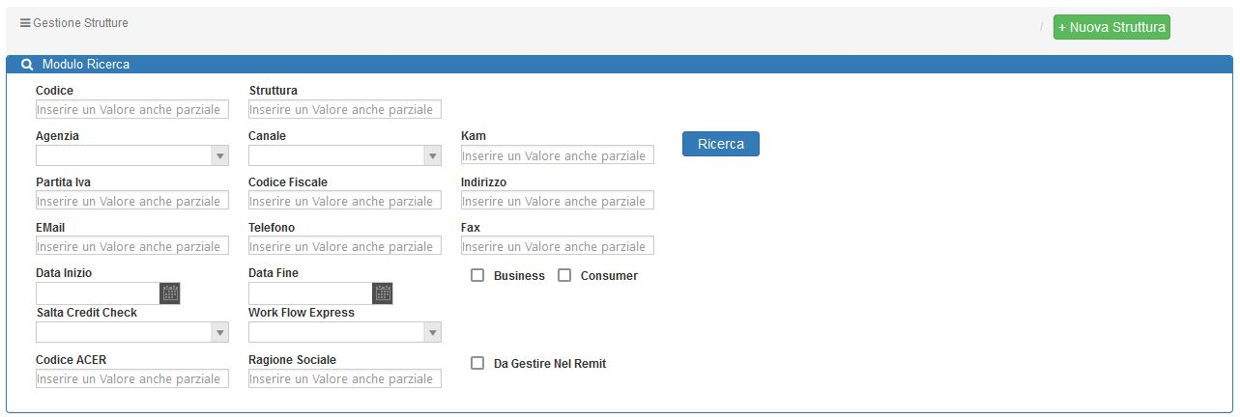
Task: Tick the Business checkbox
Action: pyautogui.click(x=477, y=275)
